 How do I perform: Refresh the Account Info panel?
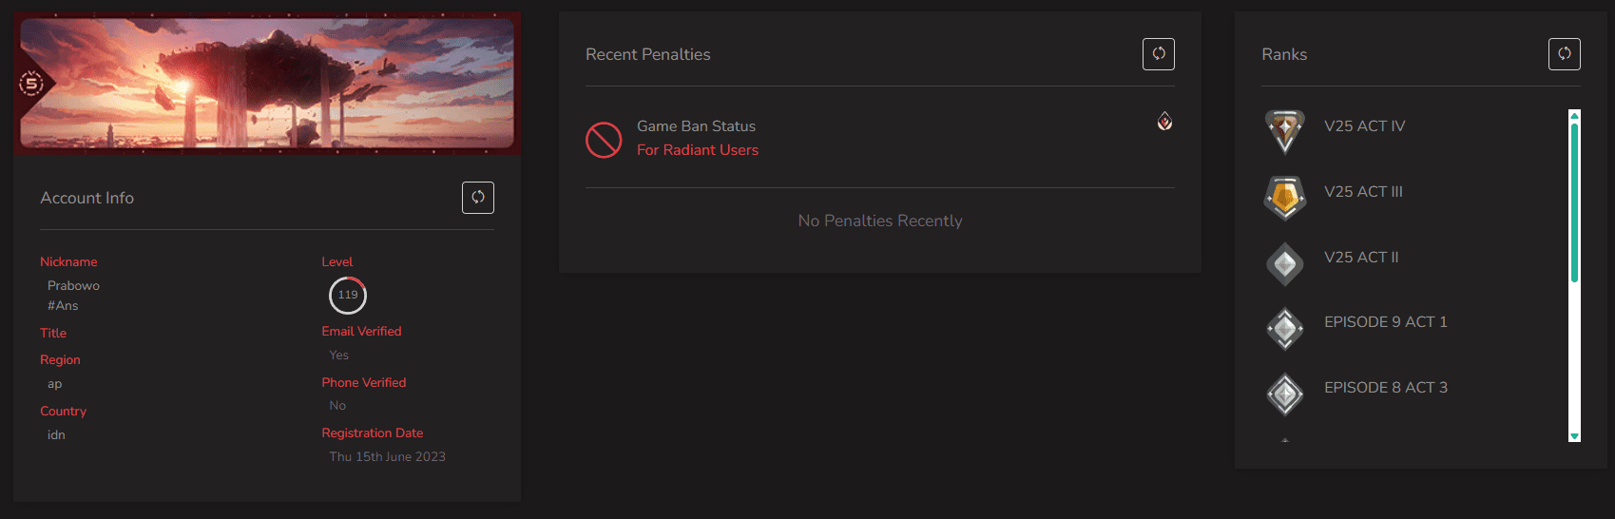coord(478,198)
